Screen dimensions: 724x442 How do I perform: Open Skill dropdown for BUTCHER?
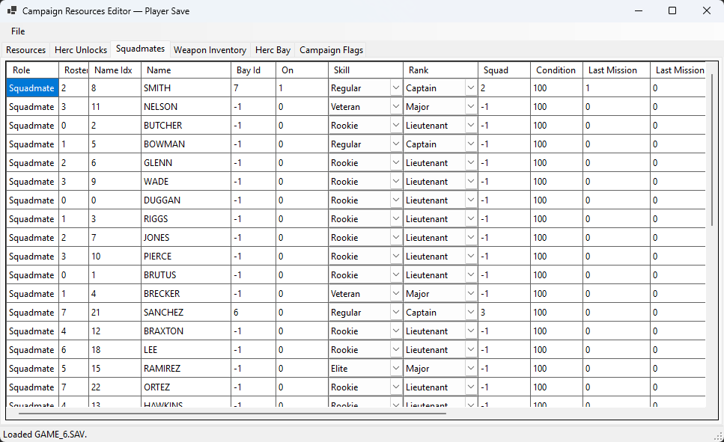point(396,126)
